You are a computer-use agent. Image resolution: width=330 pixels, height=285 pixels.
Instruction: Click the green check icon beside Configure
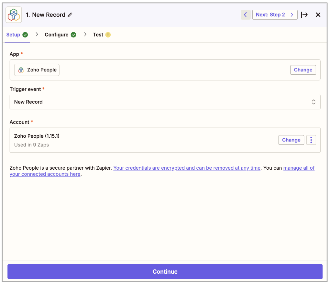73,35
